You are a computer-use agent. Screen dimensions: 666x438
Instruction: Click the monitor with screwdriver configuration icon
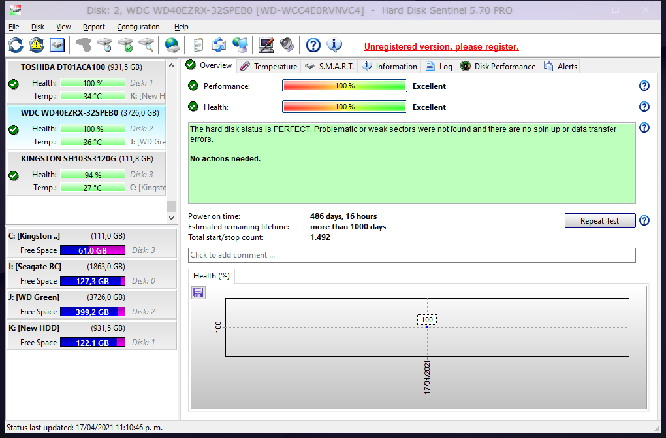(x=266, y=45)
